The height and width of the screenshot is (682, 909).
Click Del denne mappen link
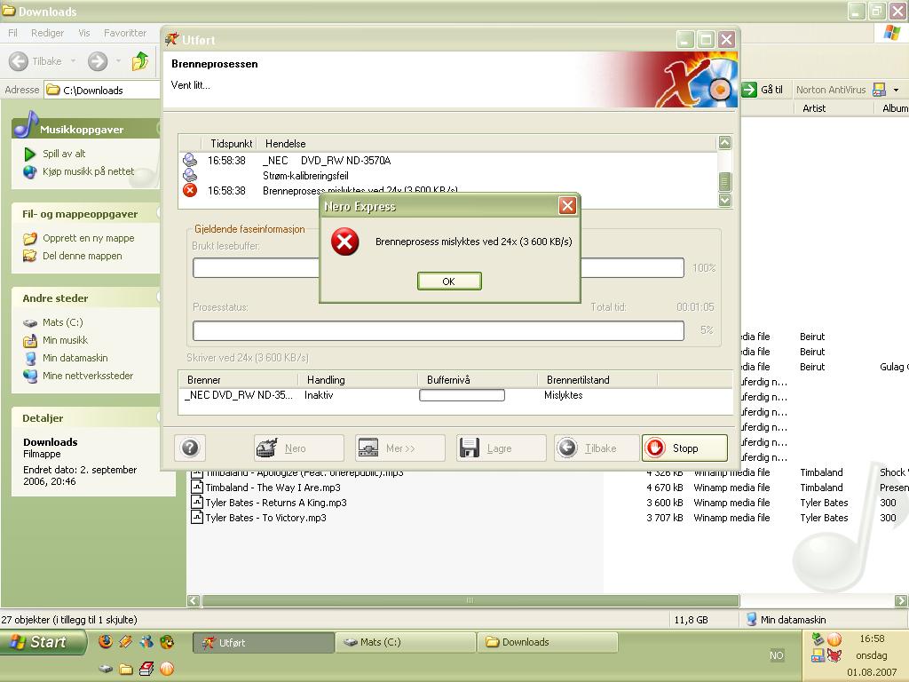[x=82, y=256]
